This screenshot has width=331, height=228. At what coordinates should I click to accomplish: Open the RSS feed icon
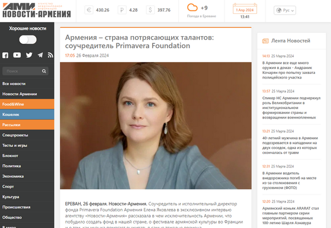point(50,55)
